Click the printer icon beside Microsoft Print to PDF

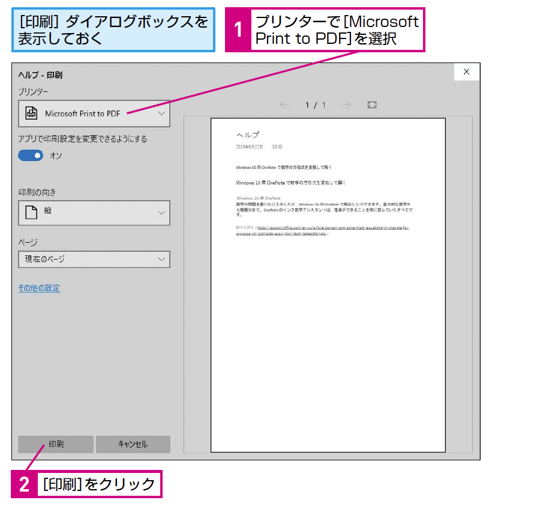31,113
